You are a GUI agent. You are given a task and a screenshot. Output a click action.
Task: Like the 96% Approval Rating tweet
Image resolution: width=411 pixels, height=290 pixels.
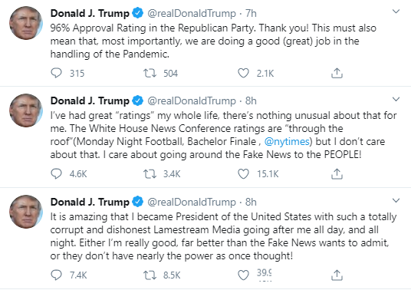pos(243,73)
